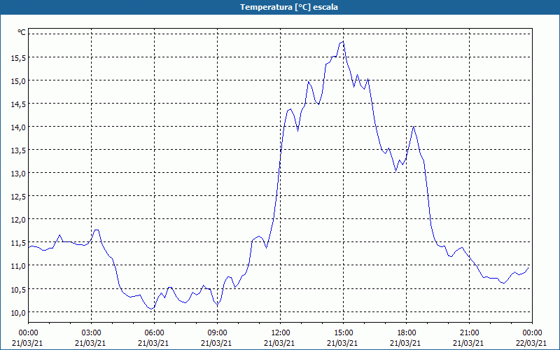Click the 09:00 time label on the X axis
This screenshot has height=350, width=560.
coord(218,333)
